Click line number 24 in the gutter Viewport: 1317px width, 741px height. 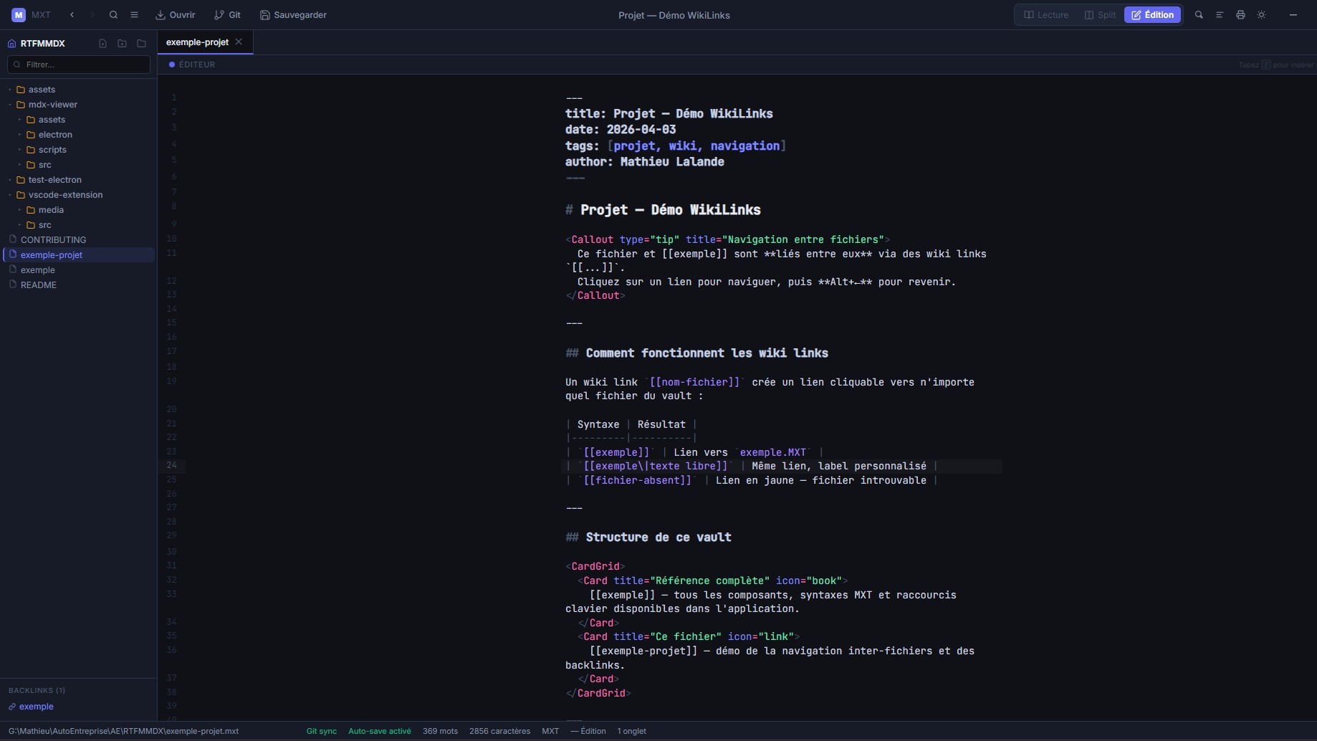click(x=172, y=465)
